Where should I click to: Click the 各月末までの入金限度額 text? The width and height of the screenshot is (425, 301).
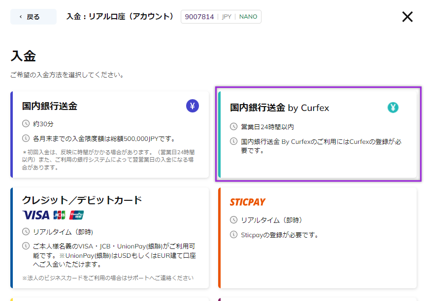click(x=104, y=139)
